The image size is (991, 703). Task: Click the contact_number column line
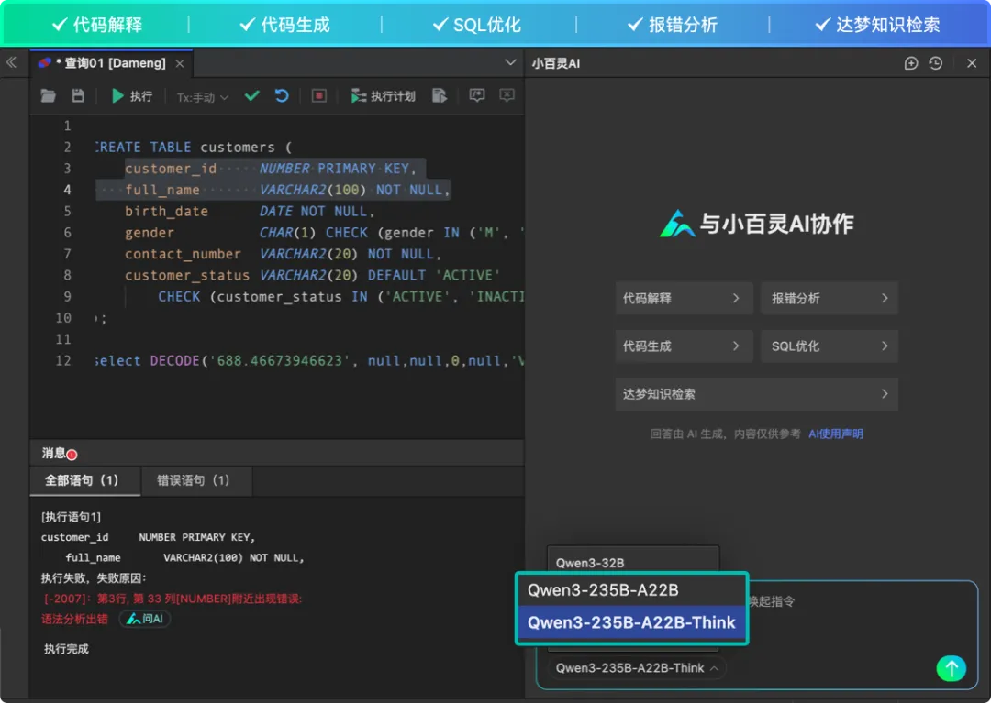283,254
